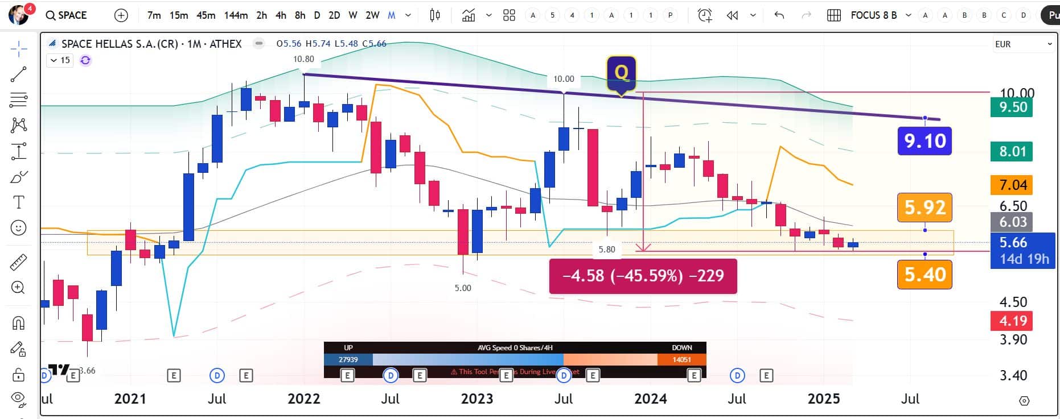Open the layout grid selector icon
The width and height of the screenshot is (1060, 419).
click(510, 15)
